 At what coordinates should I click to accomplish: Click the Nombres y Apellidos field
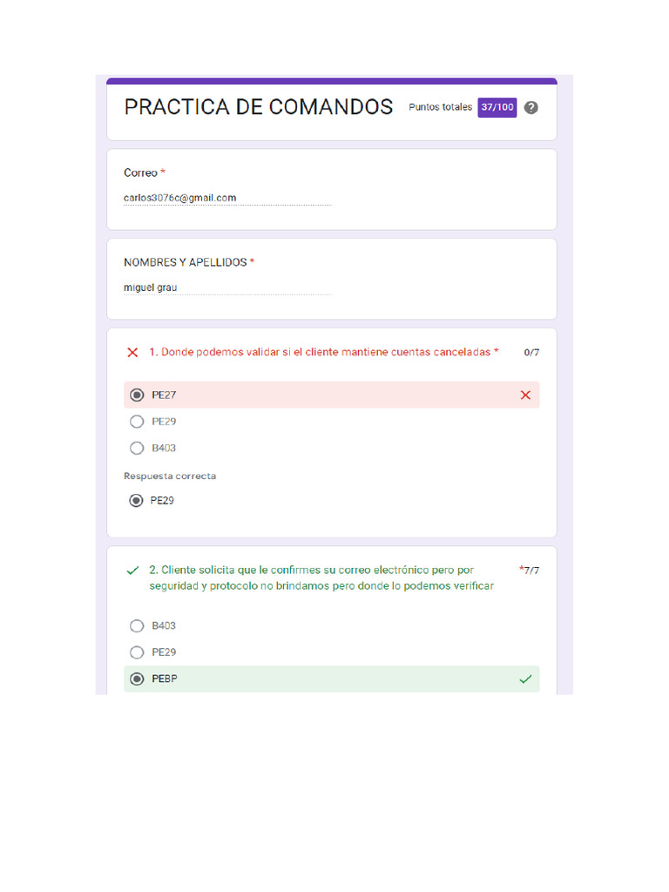pyautogui.click(x=226, y=287)
